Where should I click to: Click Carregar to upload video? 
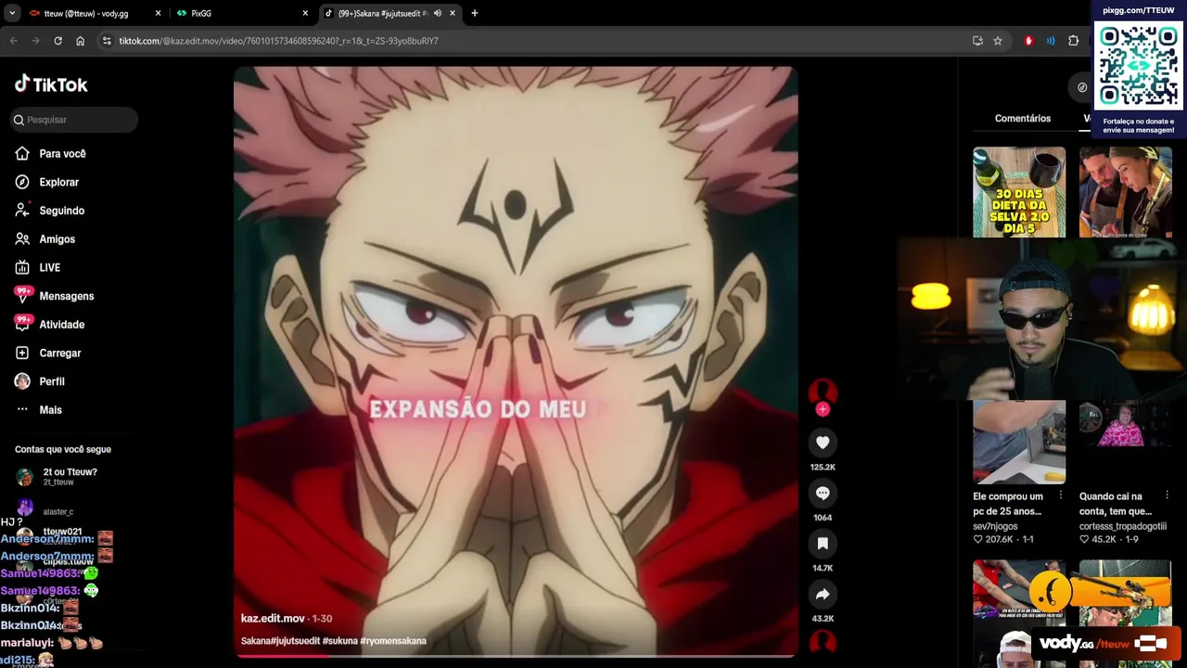pyautogui.click(x=59, y=353)
